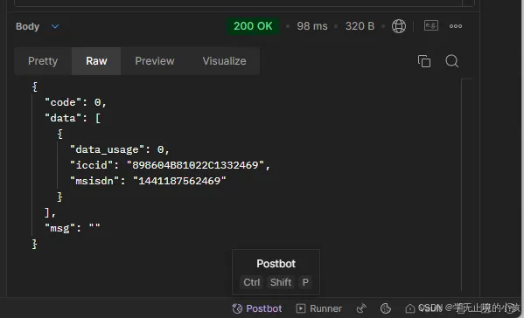Click the msisdn value 1441187562469

[x=179, y=181]
